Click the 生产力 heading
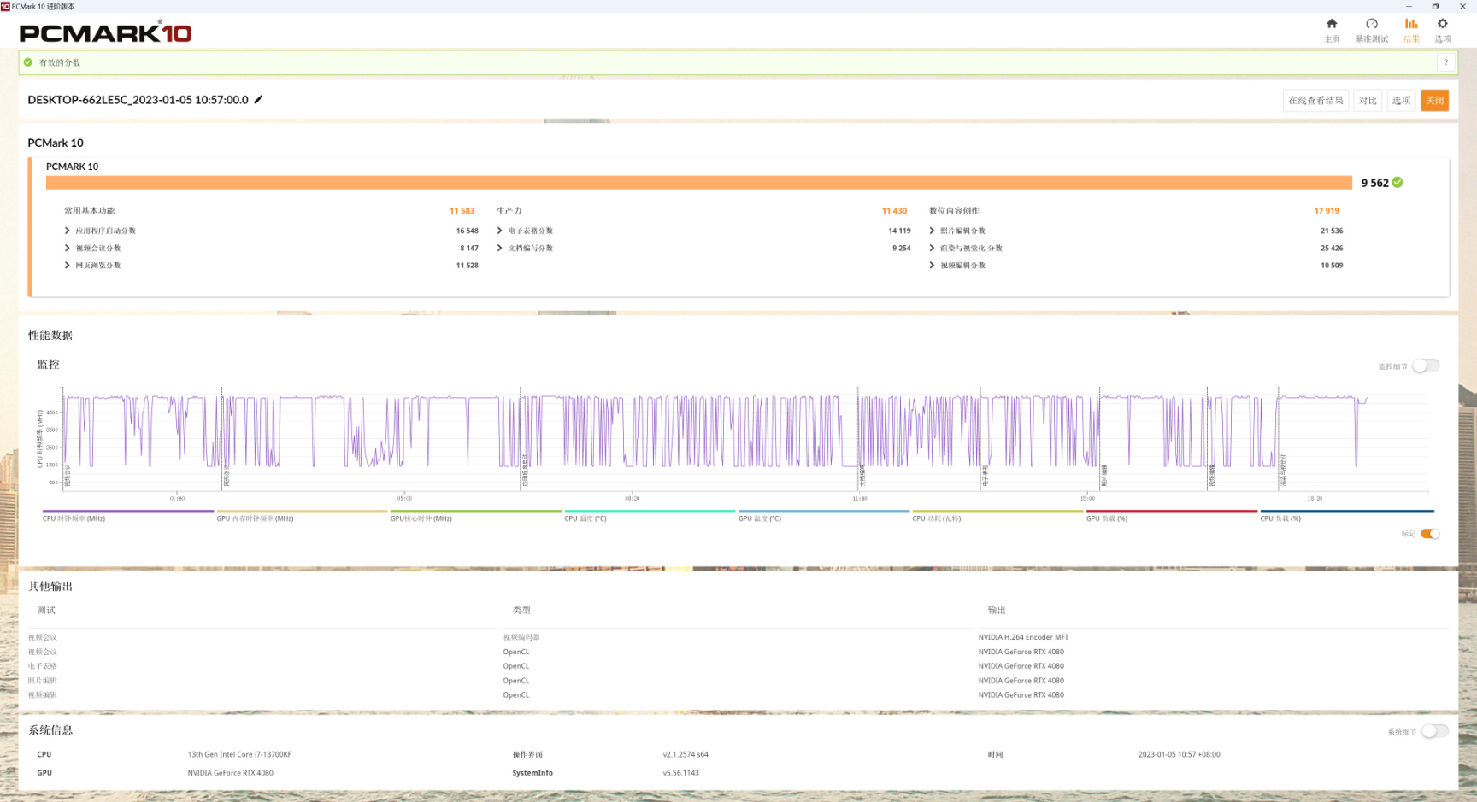This screenshot has height=802, width=1477. tap(509, 211)
